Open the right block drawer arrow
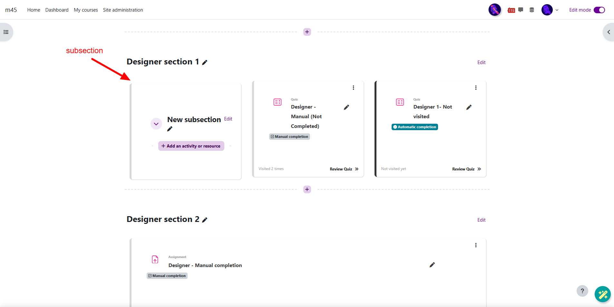Screen dimensions: 614x307 pos(608,32)
